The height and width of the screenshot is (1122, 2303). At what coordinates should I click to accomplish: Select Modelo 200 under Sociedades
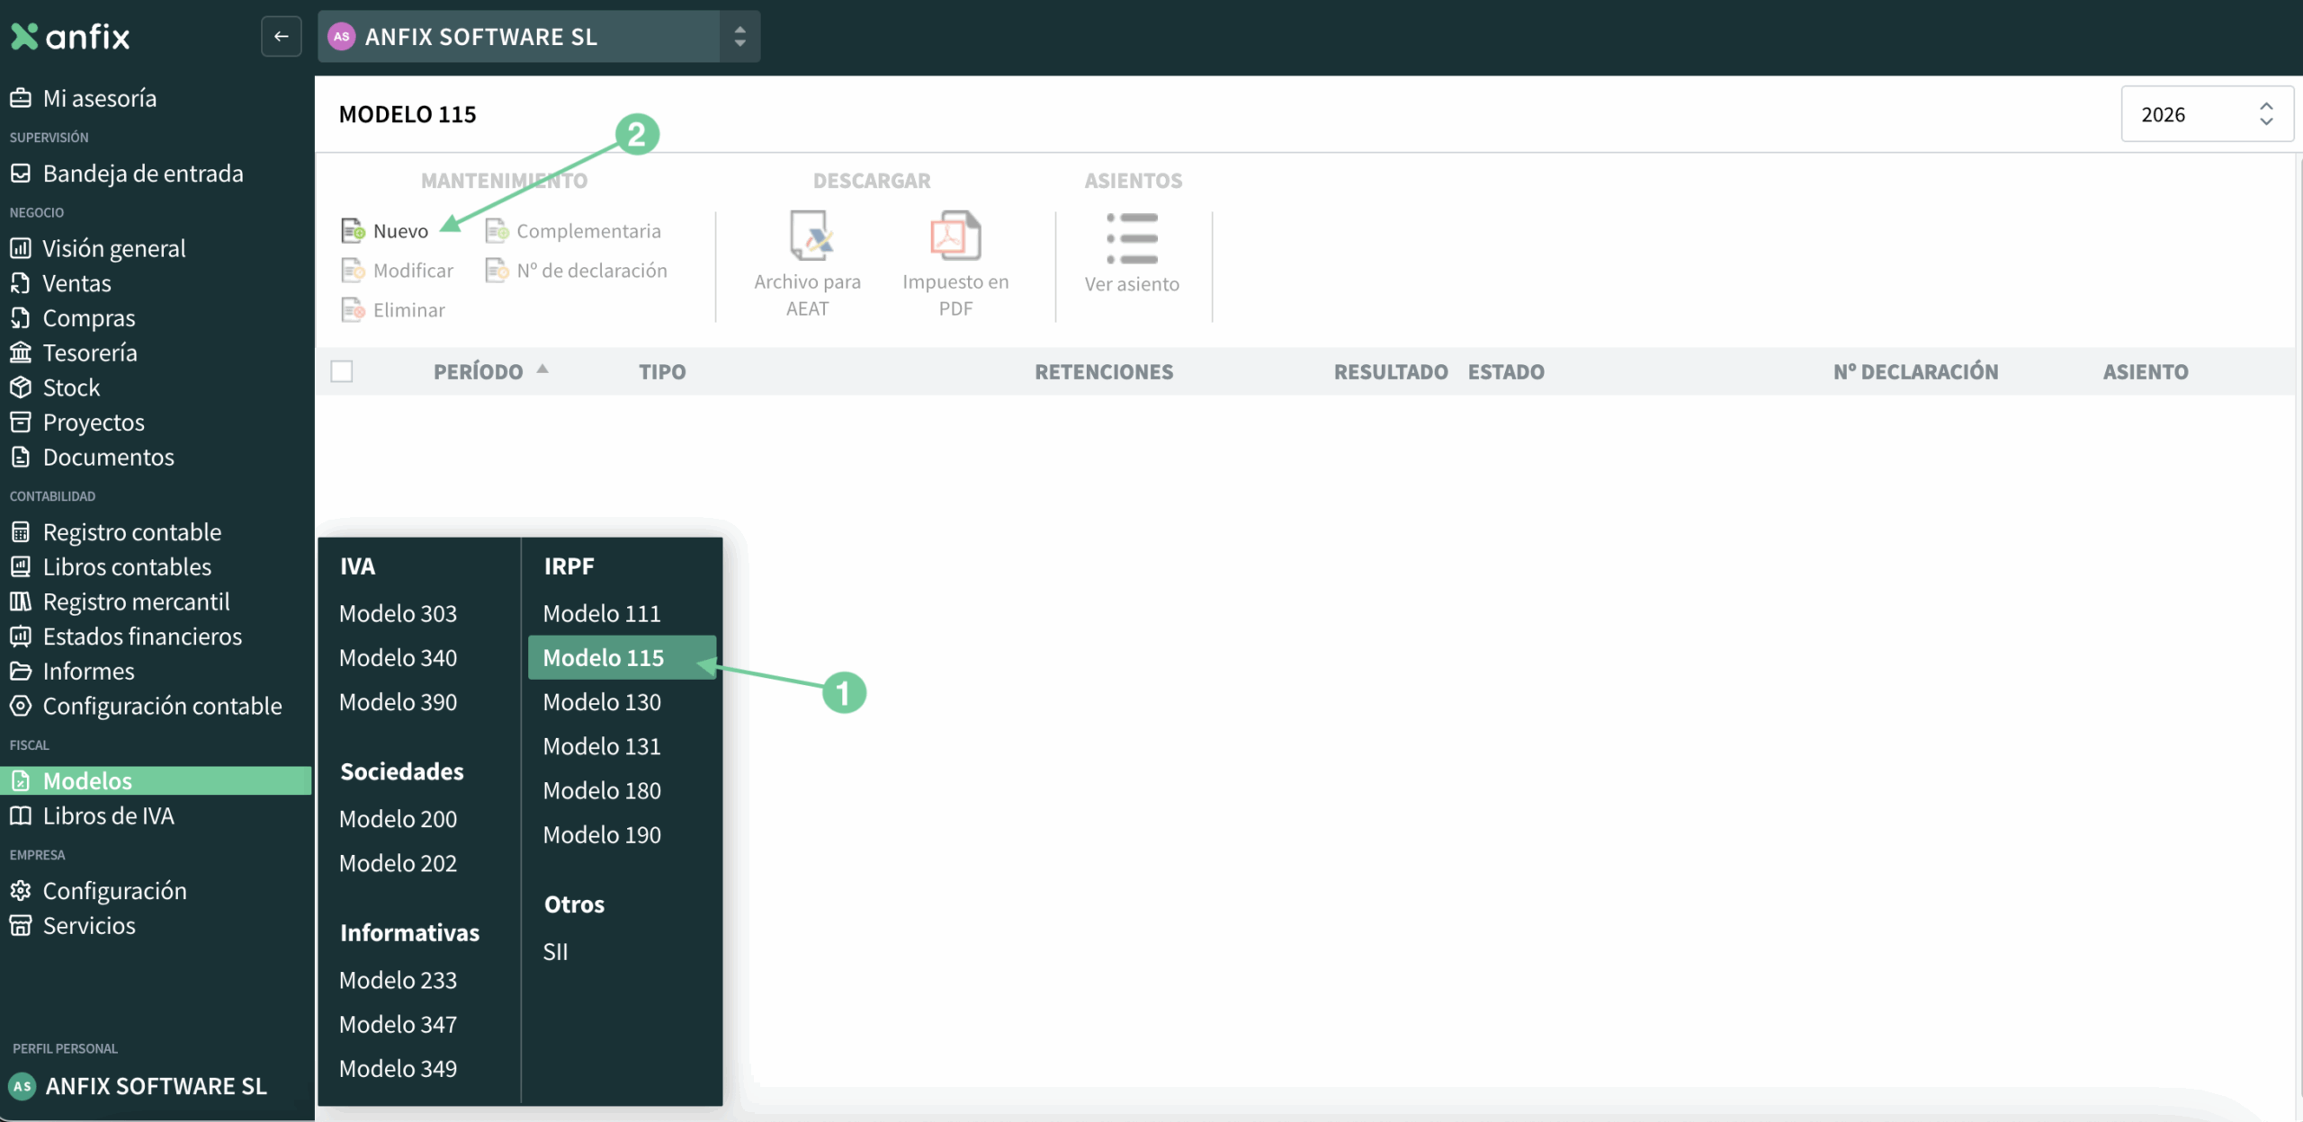click(x=399, y=818)
